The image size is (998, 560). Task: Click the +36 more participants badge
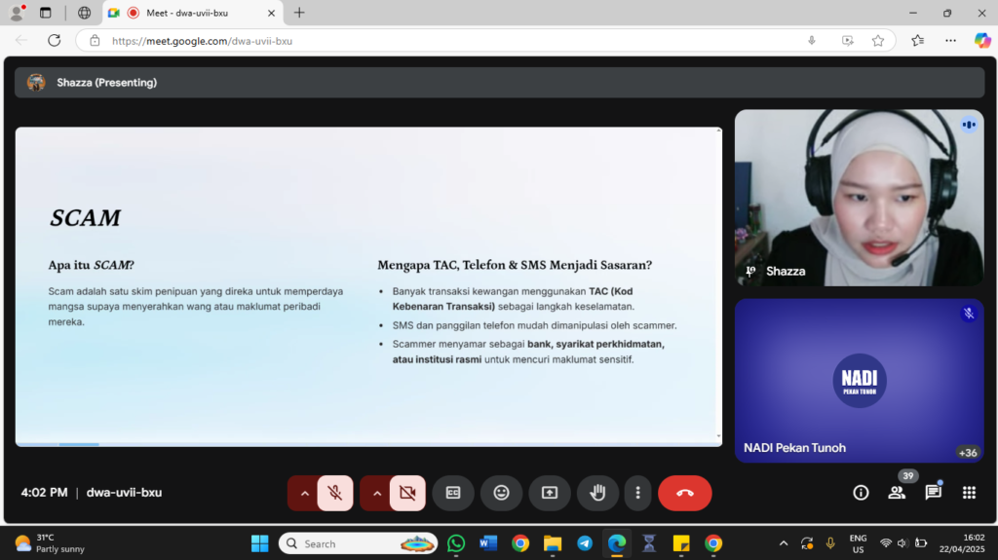point(968,452)
